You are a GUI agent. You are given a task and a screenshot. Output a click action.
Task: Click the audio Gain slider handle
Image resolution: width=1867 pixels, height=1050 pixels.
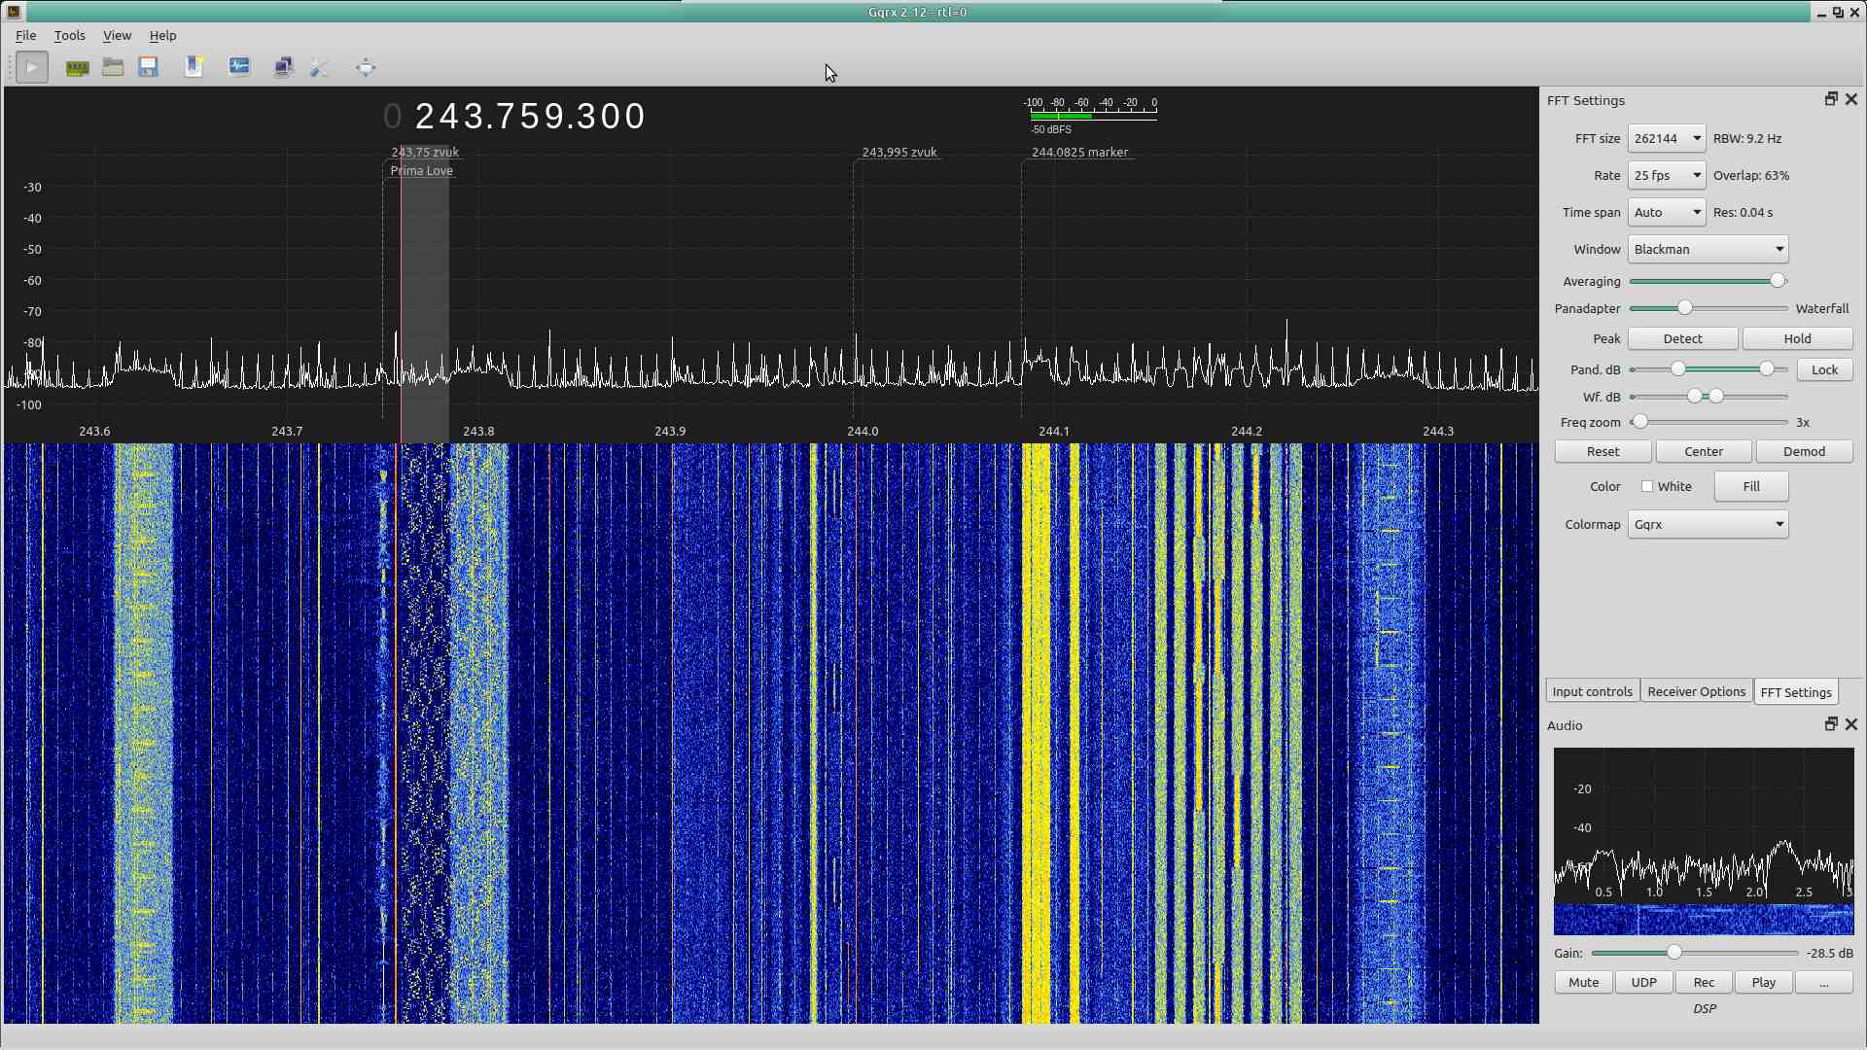point(1673,953)
